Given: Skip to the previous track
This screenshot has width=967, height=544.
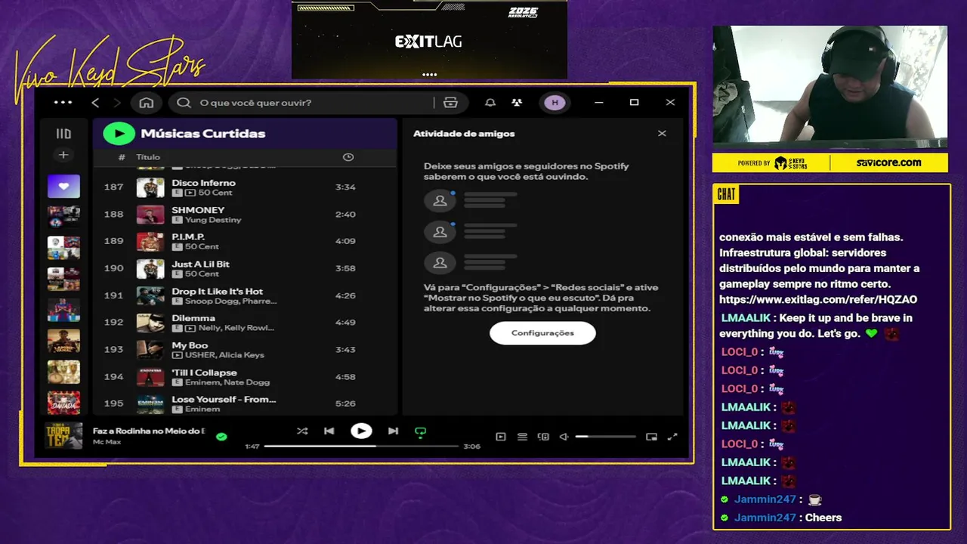Looking at the screenshot, I should coord(329,431).
